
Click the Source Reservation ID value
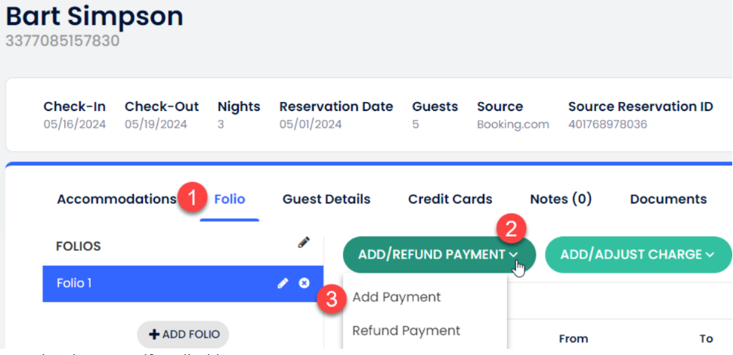[608, 124]
